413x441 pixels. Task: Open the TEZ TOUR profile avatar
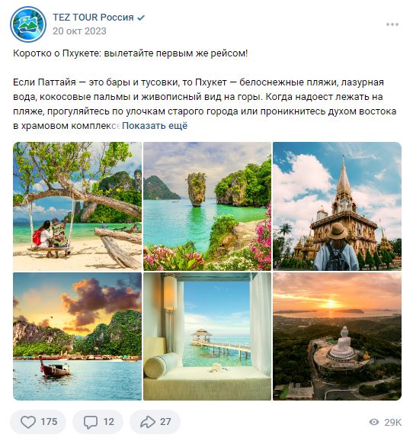pyautogui.click(x=28, y=24)
